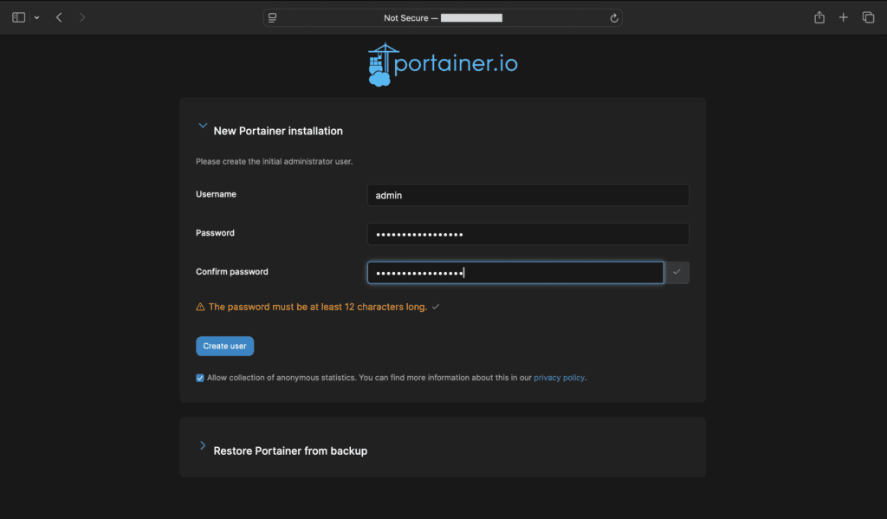Viewport: 887px width, 519px height.
Task: Open the sidebar options dropdown arrow
Action: tap(36, 18)
